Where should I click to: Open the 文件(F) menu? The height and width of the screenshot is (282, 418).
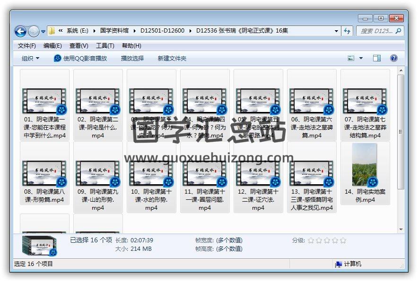pos(27,46)
